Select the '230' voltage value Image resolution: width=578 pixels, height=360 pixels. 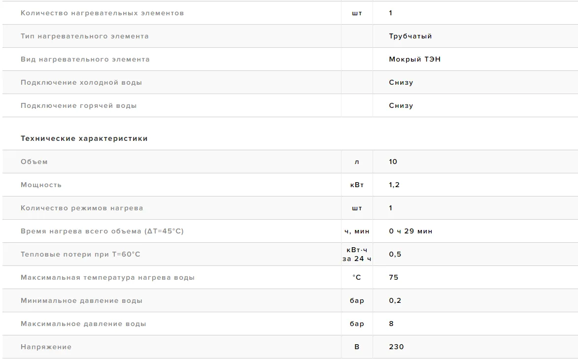coord(396,347)
